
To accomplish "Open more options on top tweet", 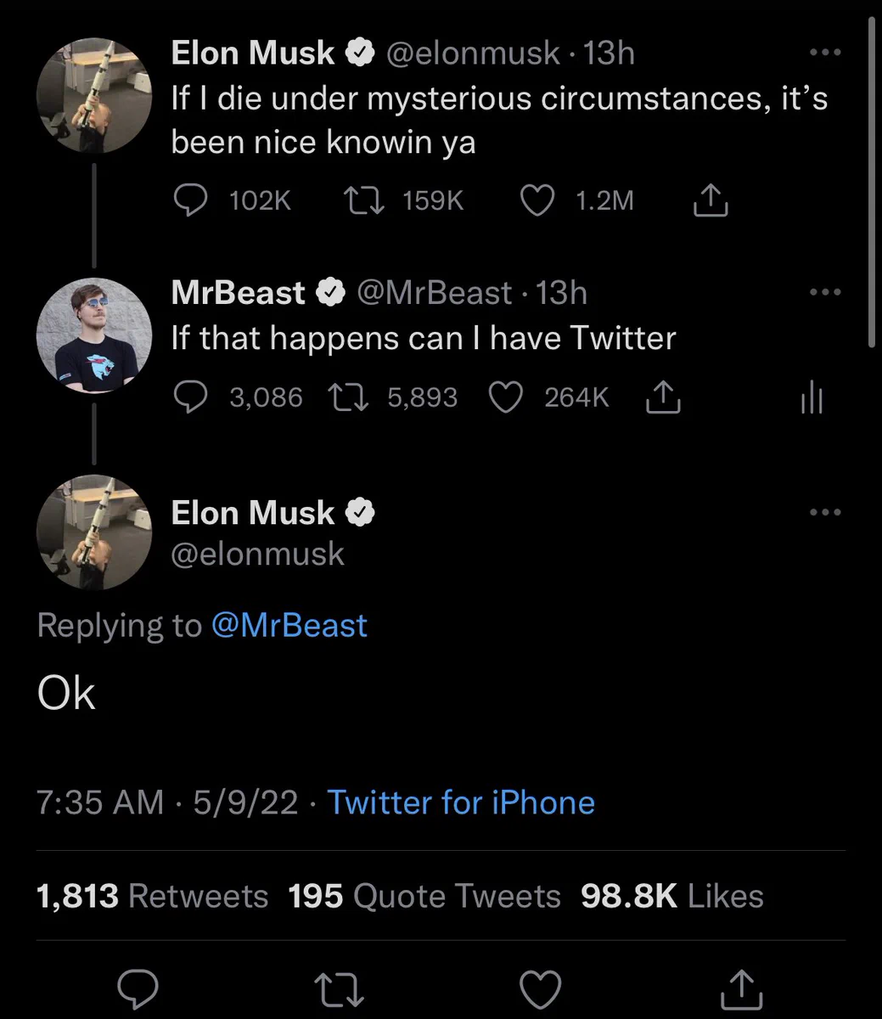I will tap(824, 53).
